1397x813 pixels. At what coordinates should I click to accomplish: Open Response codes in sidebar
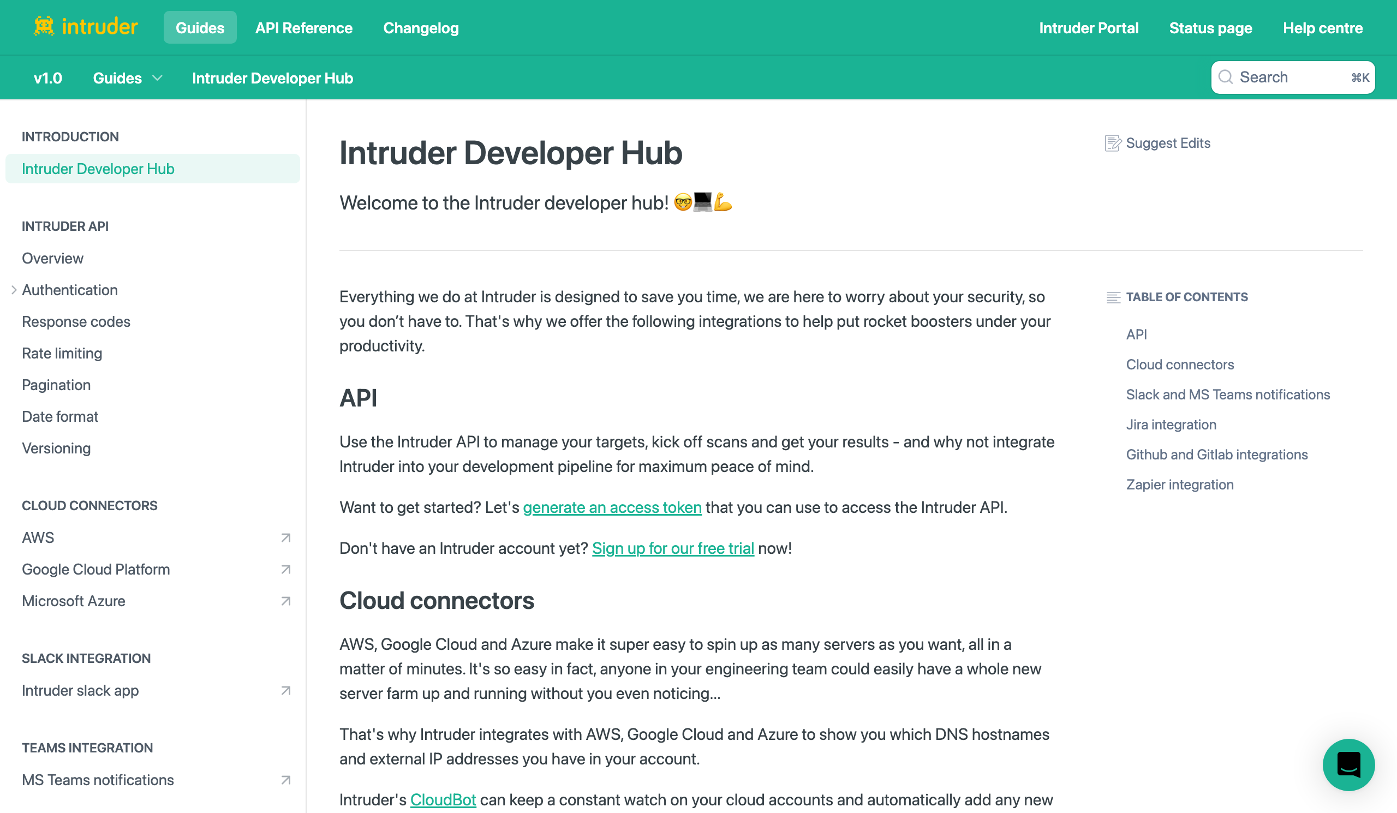click(76, 321)
